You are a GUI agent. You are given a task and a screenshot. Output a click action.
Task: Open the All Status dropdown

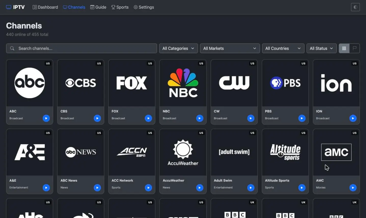tap(321, 48)
